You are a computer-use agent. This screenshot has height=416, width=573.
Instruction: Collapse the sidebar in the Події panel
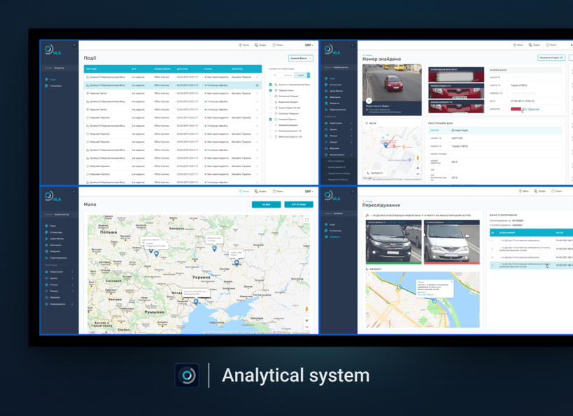point(75,45)
